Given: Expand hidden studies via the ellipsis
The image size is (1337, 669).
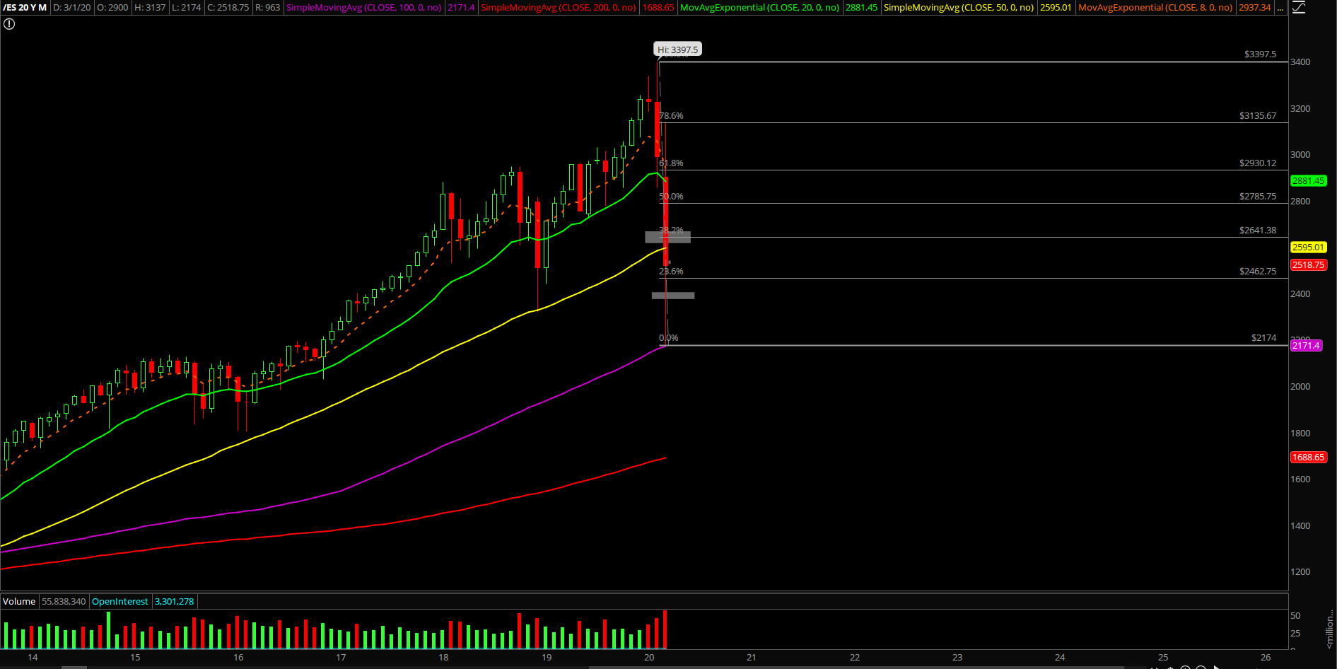Looking at the screenshot, I should tap(1280, 8).
